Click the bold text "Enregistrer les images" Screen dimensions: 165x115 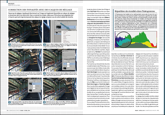96,38
